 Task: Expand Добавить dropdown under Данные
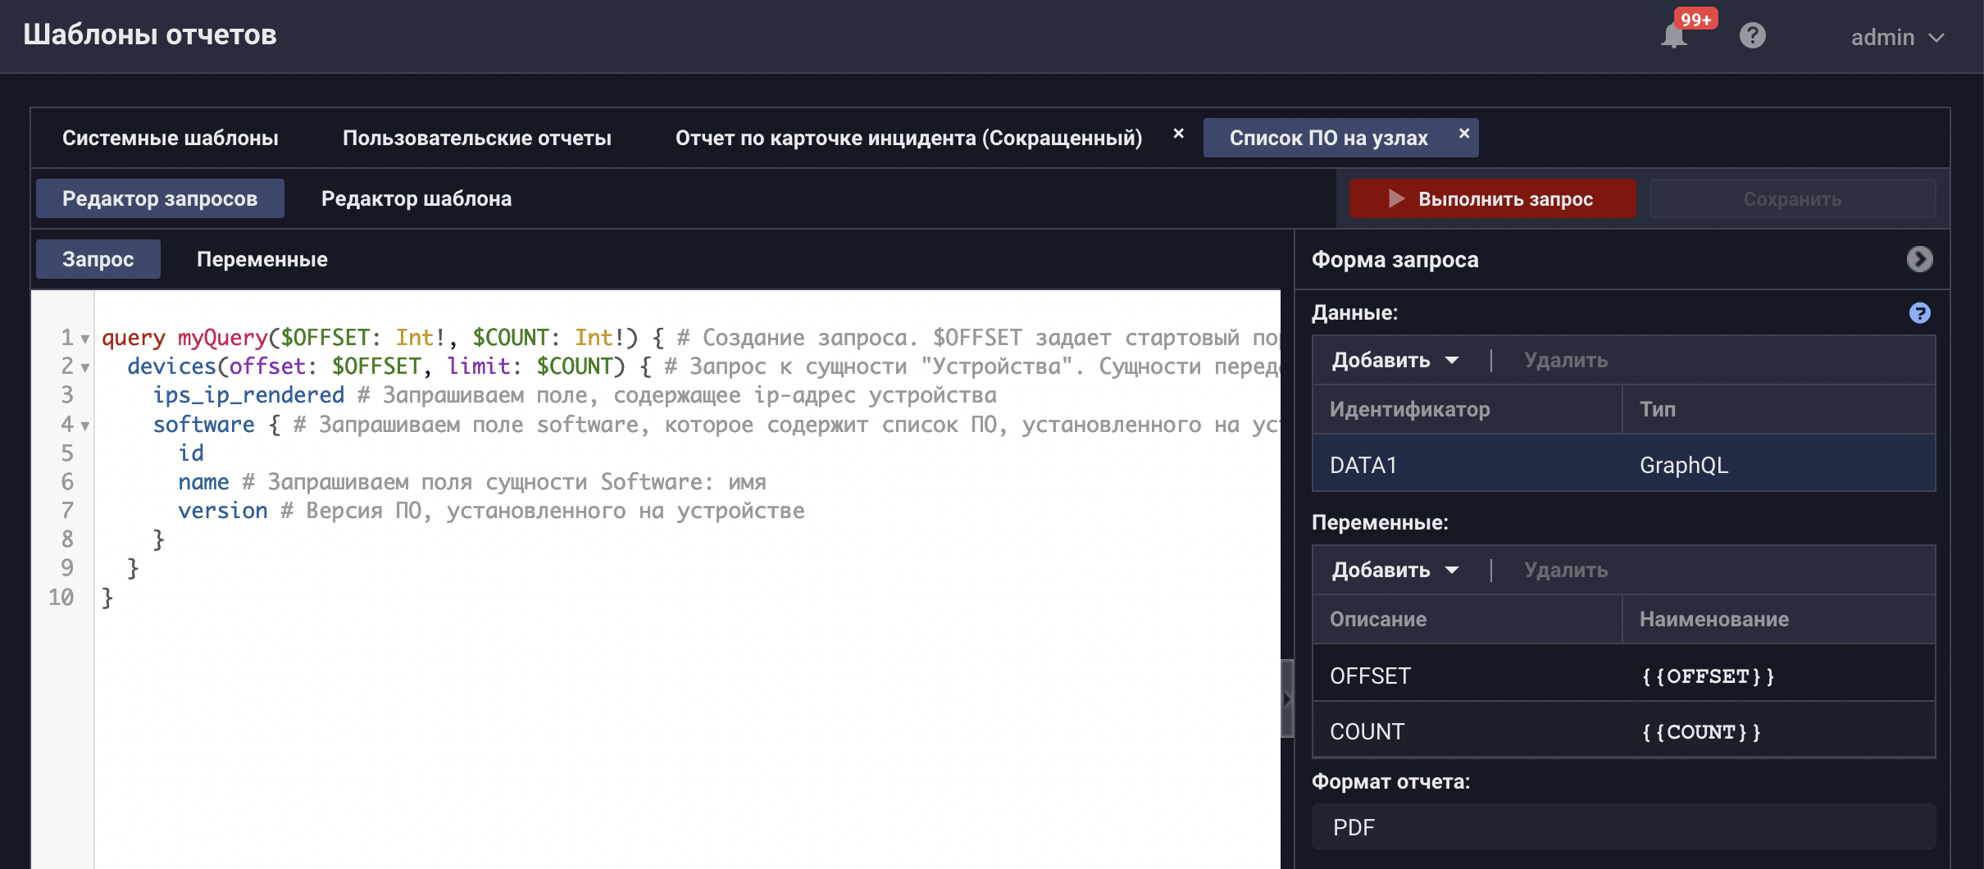click(1395, 360)
